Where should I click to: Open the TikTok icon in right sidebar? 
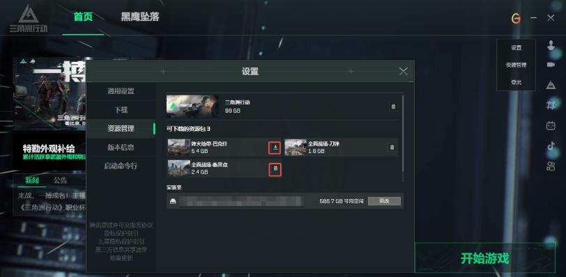click(551, 145)
